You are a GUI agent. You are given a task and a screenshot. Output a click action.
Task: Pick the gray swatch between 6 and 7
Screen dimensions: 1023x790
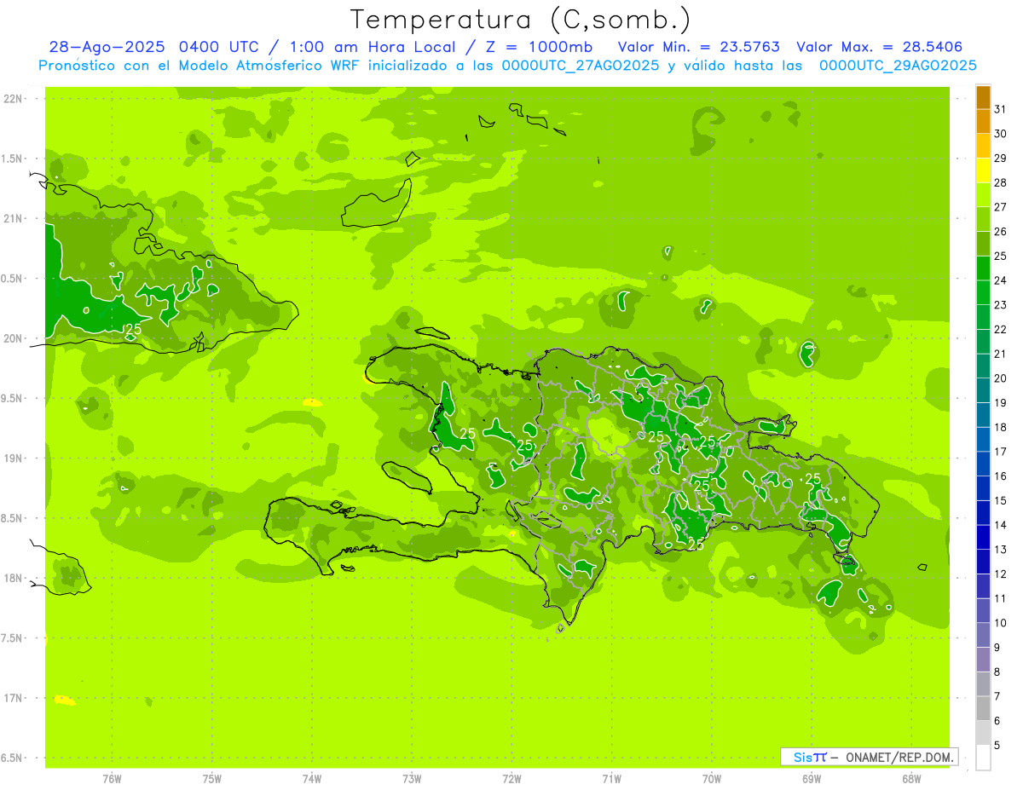pos(983,709)
